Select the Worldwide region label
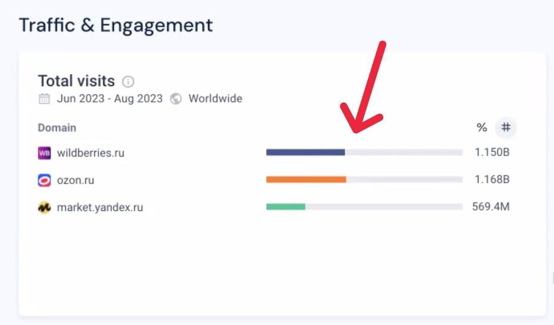 point(215,99)
